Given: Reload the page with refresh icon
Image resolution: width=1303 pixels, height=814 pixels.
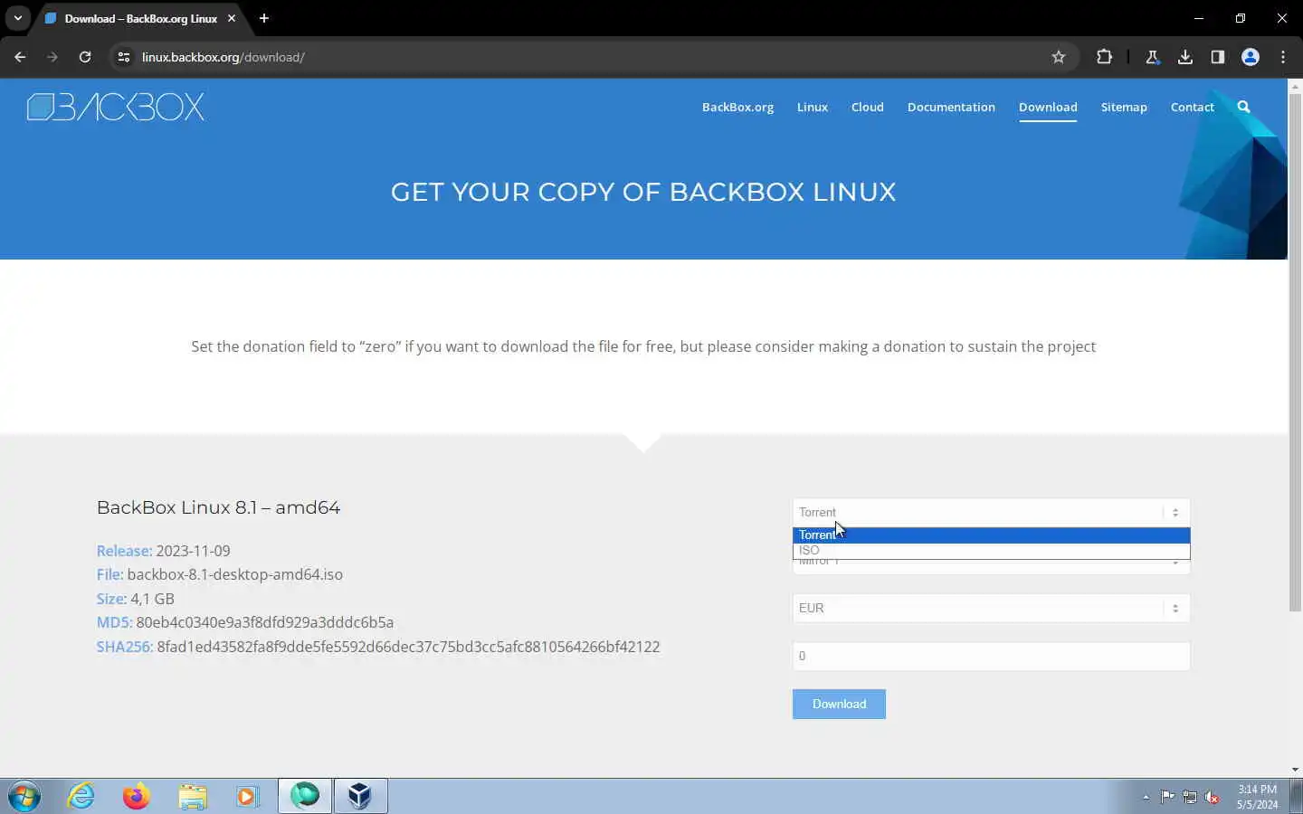Looking at the screenshot, I should (x=85, y=57).
